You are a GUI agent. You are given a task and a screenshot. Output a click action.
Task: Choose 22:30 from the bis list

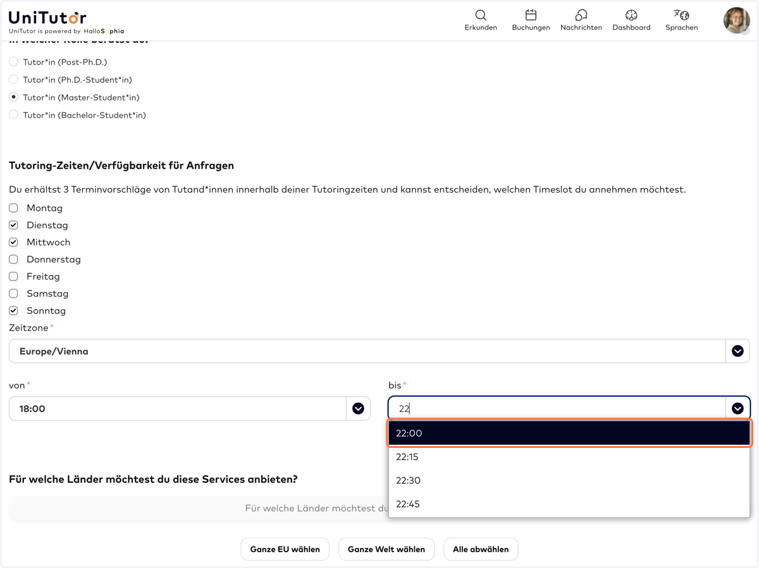pos(569,480)
